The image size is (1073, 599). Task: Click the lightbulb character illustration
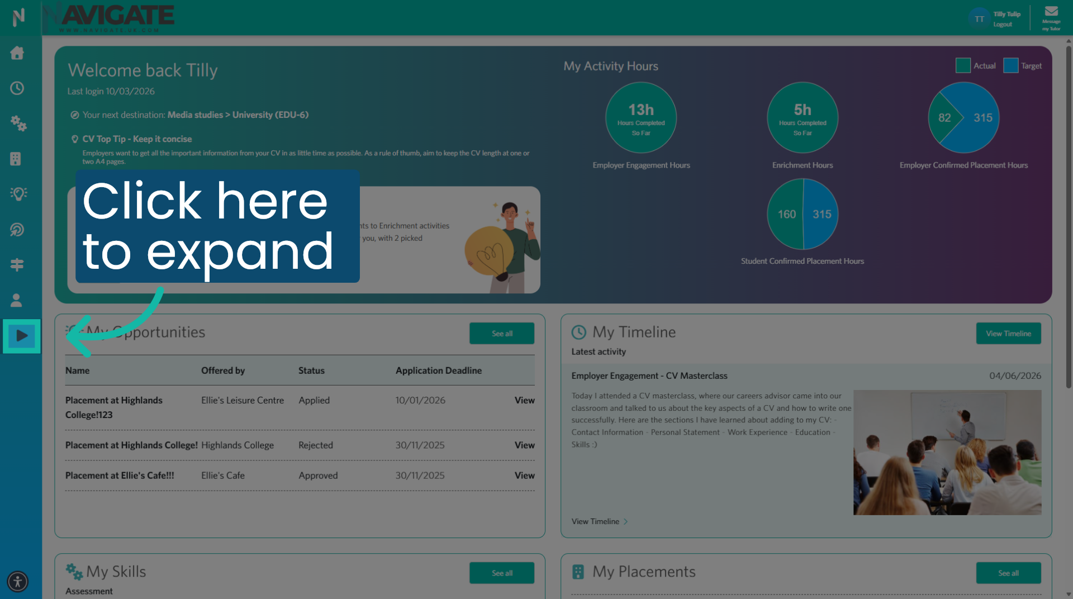[502, 247]
